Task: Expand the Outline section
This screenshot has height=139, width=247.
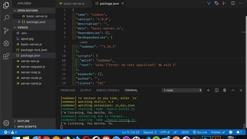Action: coord(34,121)
